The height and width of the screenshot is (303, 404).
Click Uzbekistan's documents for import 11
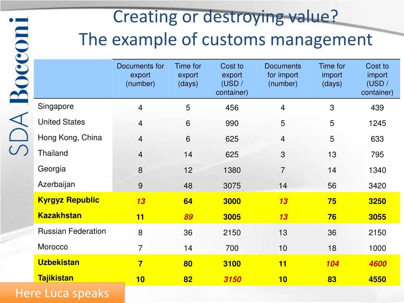(282, 264)
